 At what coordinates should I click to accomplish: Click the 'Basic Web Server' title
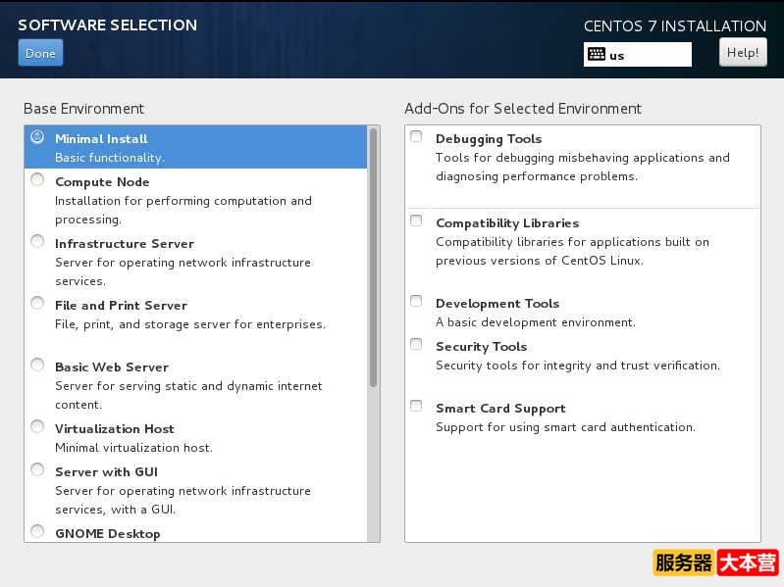112,367
